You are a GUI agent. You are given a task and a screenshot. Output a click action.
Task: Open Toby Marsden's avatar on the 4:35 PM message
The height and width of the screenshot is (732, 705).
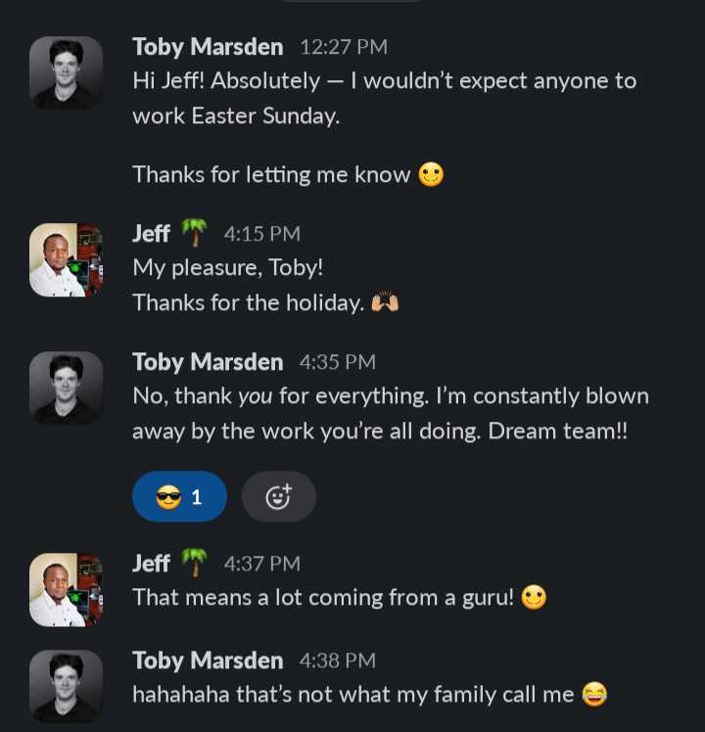66,388
